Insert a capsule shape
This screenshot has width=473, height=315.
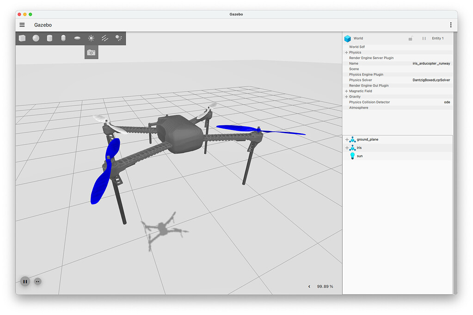(63, 38)
